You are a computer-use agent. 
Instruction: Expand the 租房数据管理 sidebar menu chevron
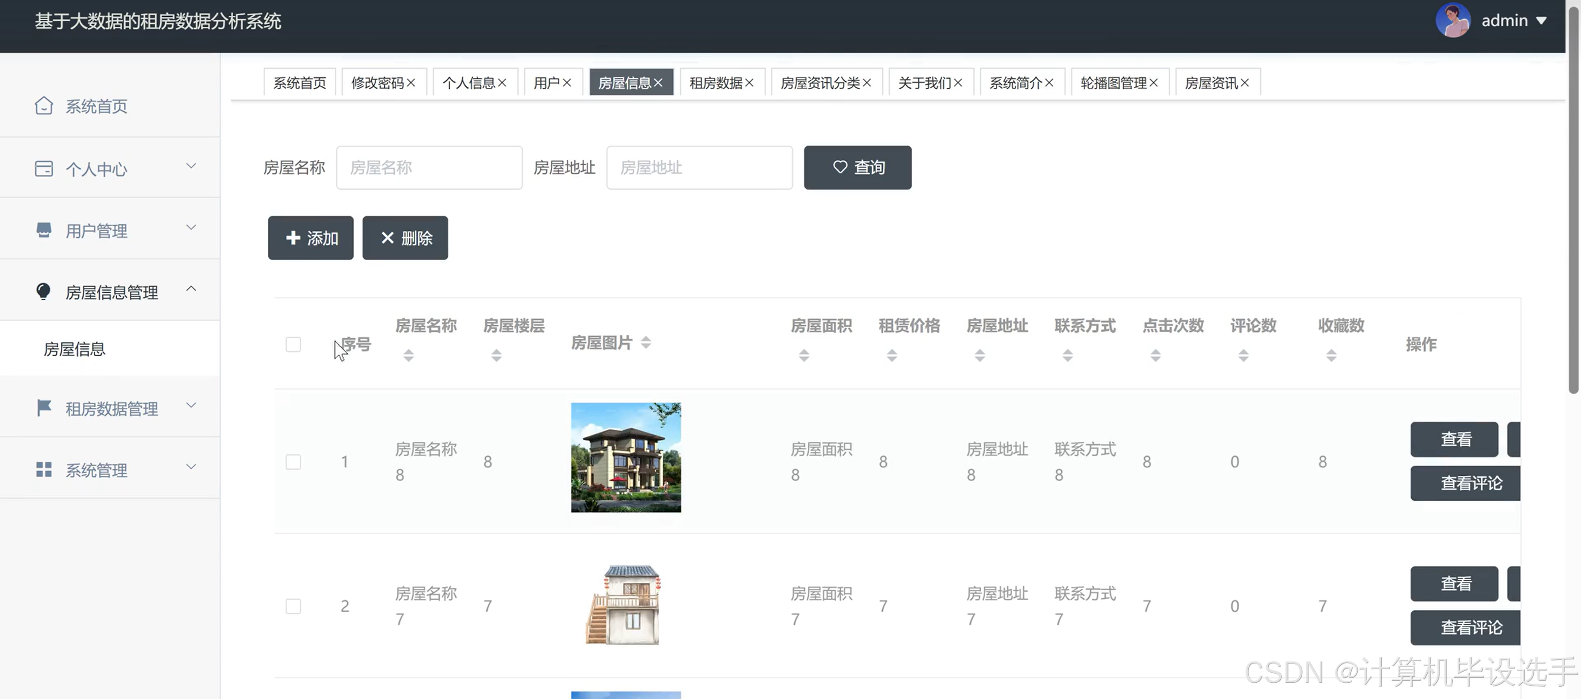click(191, 405)
